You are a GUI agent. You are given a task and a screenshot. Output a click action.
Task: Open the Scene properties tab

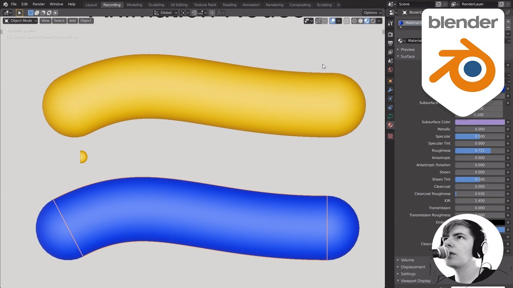390,61
